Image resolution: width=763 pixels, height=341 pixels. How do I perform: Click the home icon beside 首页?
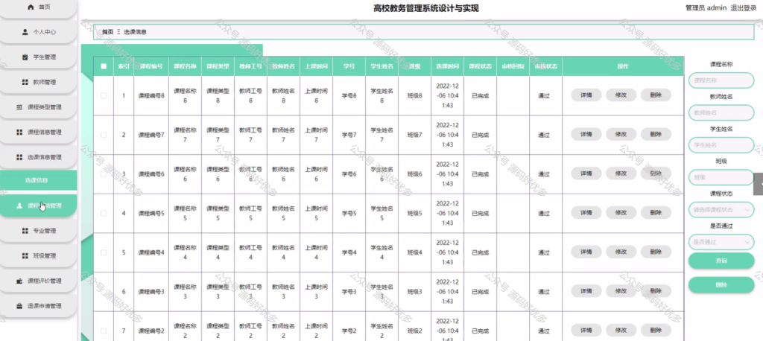tap(31, 7)
